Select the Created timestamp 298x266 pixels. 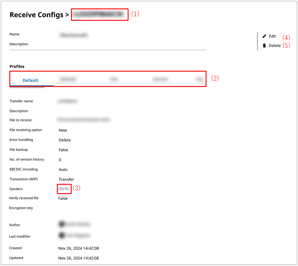[79, 248]
